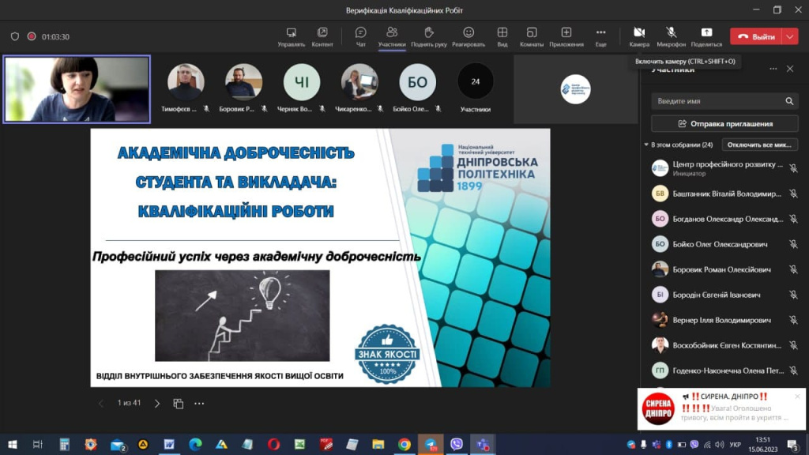This screenshot has height=455, width=809.
Task: Close the Сирена Дніпро notification
Action: 798,397
